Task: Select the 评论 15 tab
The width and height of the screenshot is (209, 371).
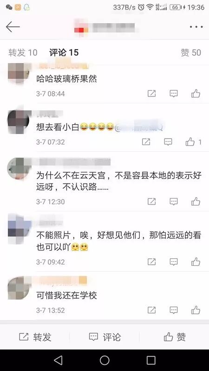Action: [x=64, y=52]
